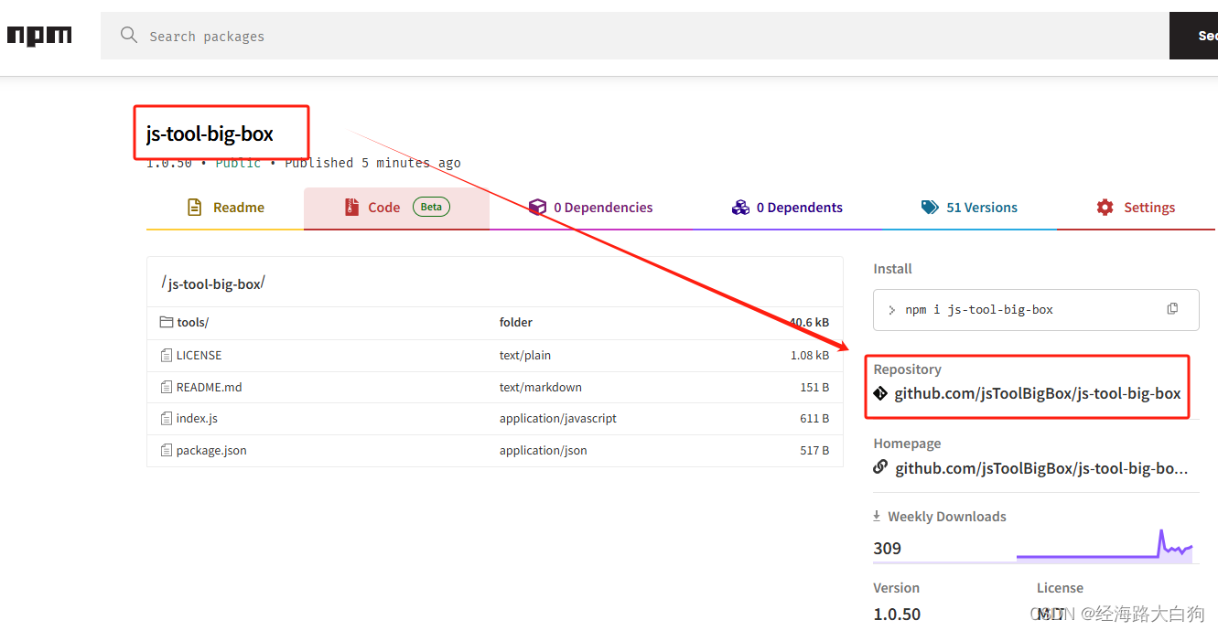The height and width of the screenshot is (631, 1218).
Task: Click the index.js file icon
Action: tap(167, 418)
